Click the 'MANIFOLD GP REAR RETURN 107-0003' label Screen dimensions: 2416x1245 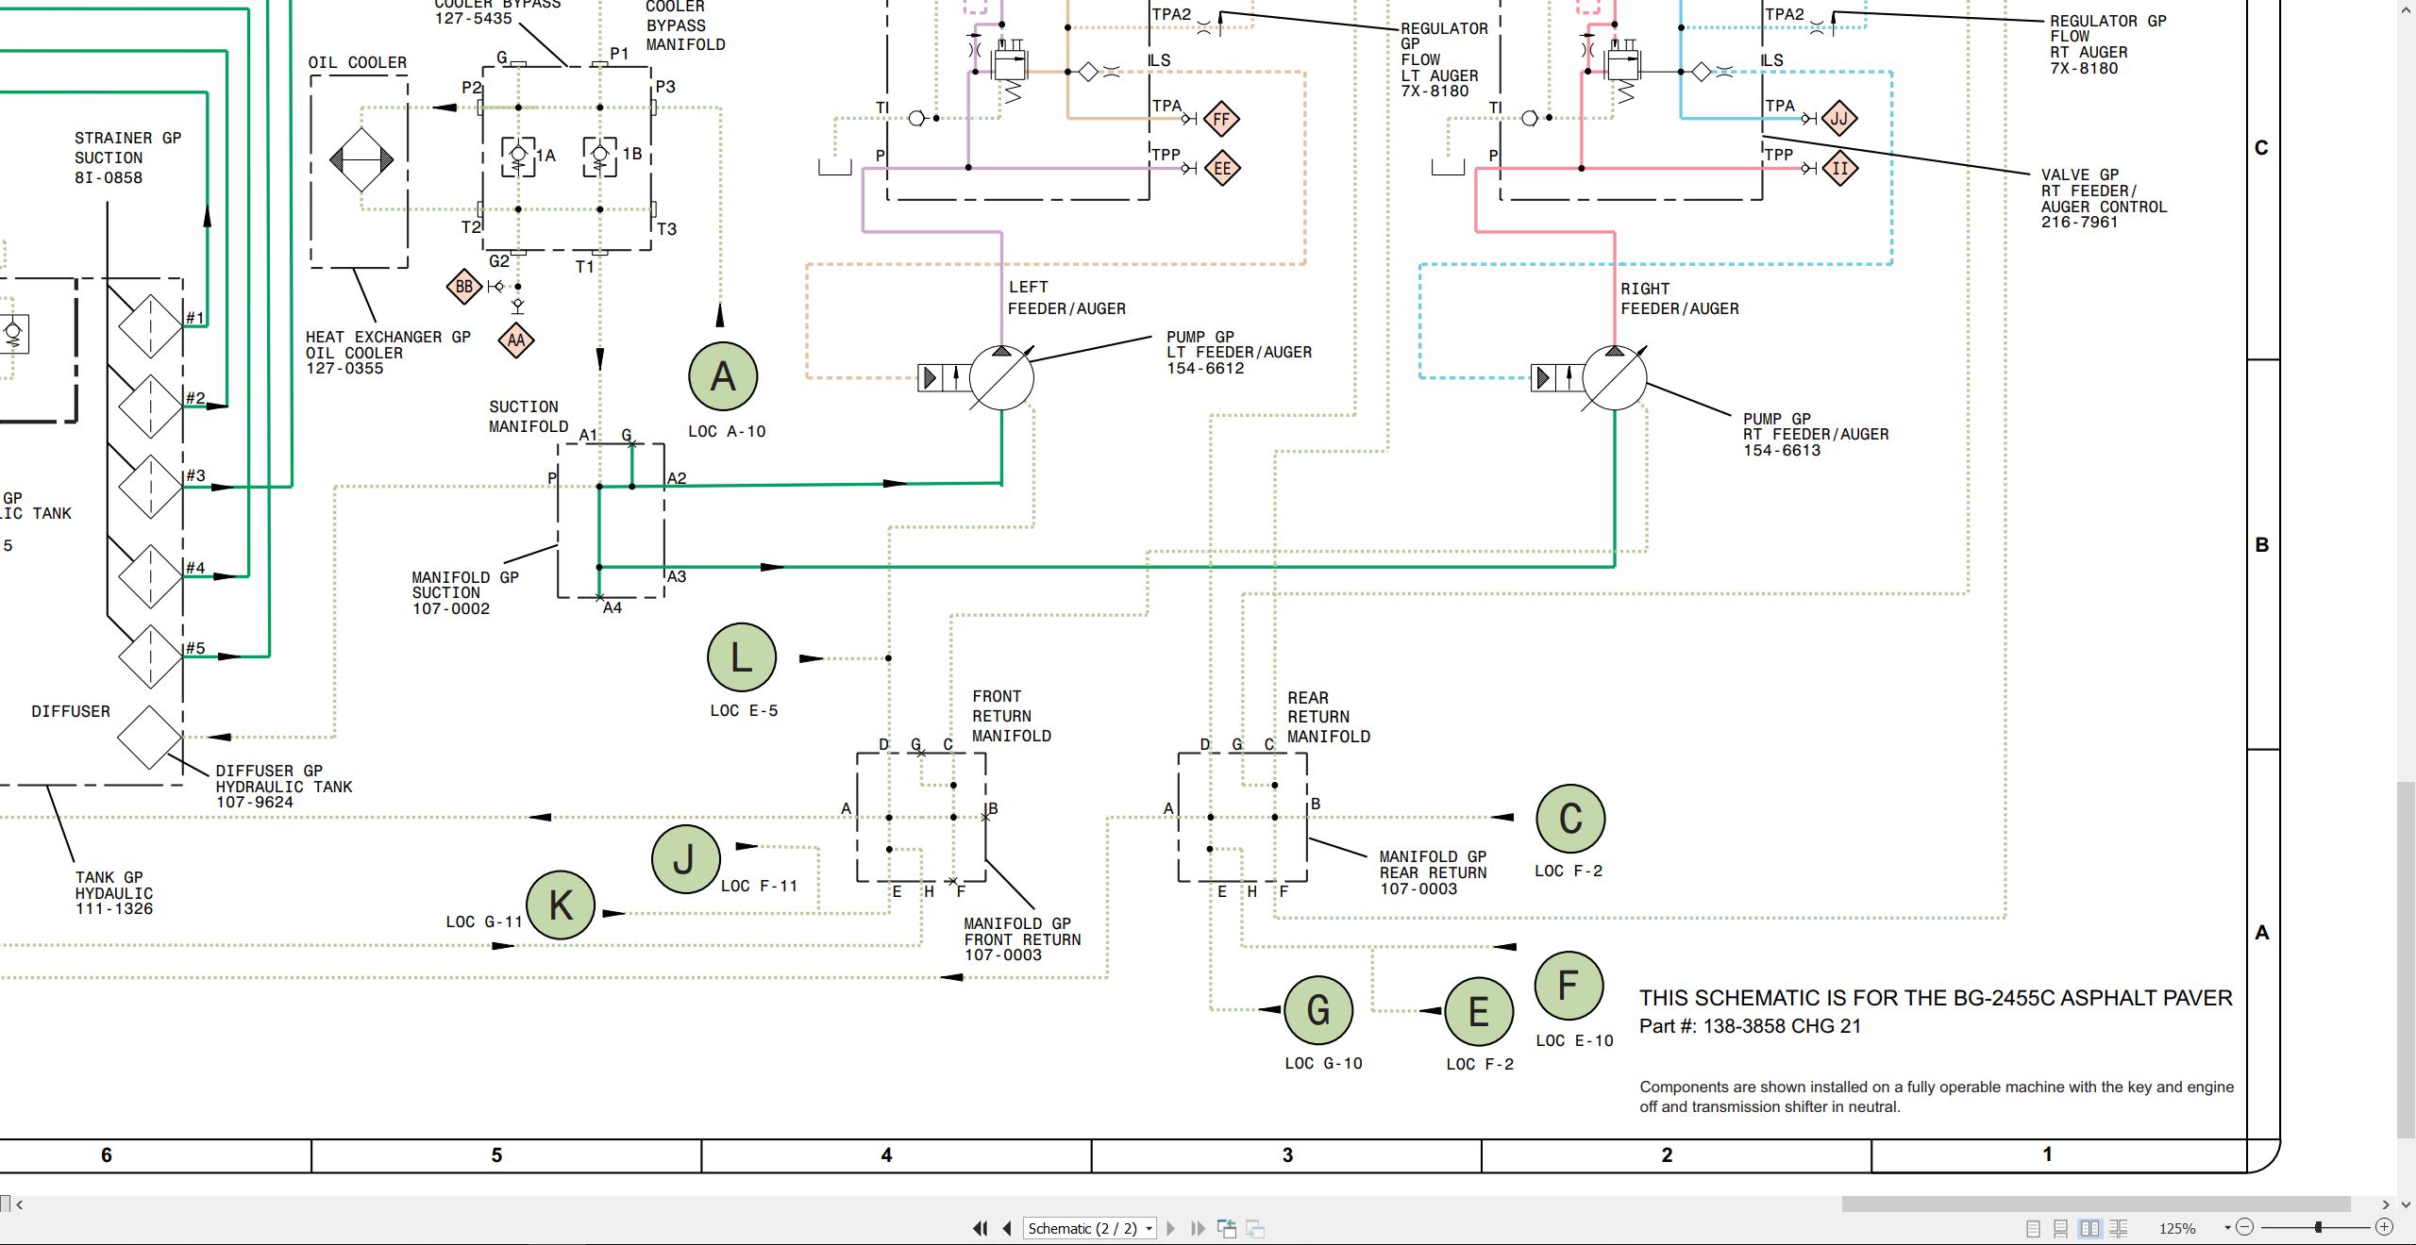pos(1433,872)
